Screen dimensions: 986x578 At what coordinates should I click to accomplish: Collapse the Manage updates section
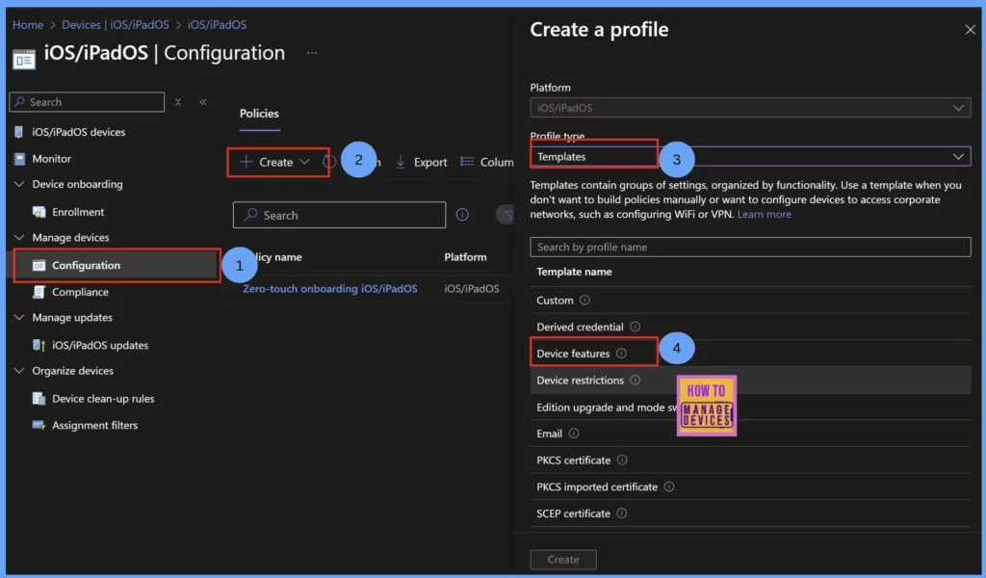19,317
